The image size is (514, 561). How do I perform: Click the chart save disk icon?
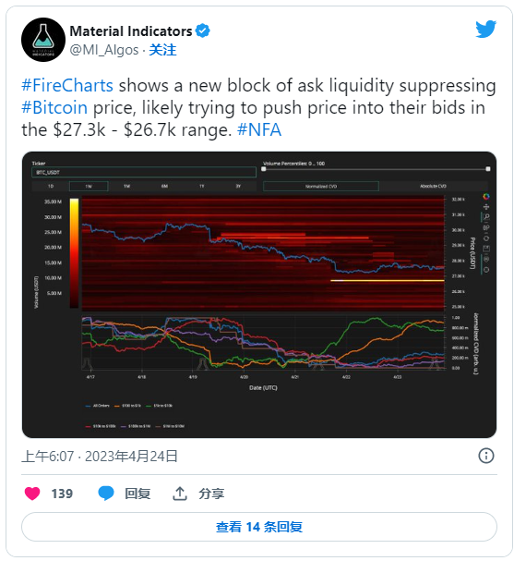pos(485,249)
